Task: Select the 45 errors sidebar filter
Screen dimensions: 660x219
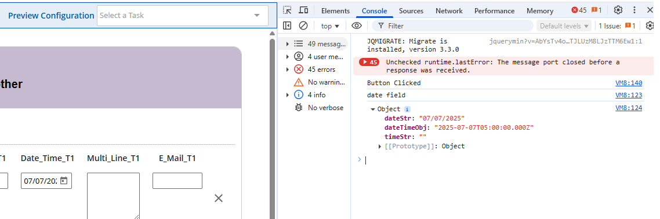Action: [321, 70]
